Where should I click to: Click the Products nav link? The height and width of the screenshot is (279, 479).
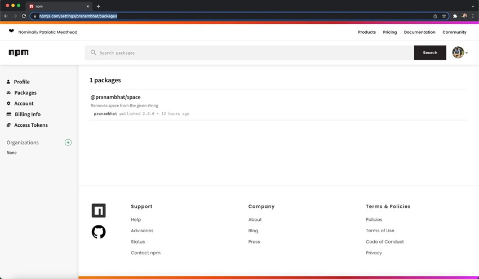pyautogui.click(x=367, y=32)
